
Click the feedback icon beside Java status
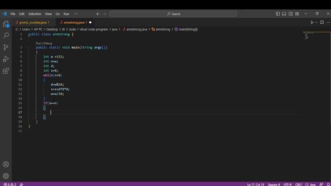(321, 184)
